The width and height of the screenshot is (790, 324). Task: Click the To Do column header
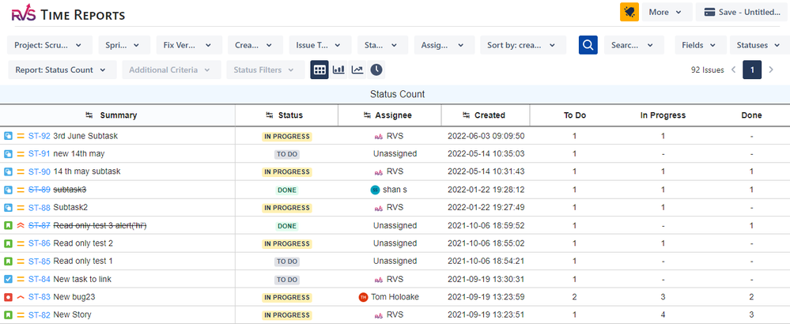coord(574,115)
